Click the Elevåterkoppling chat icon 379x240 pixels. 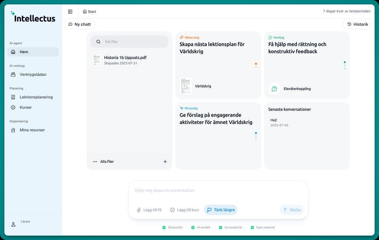point(274,89)
